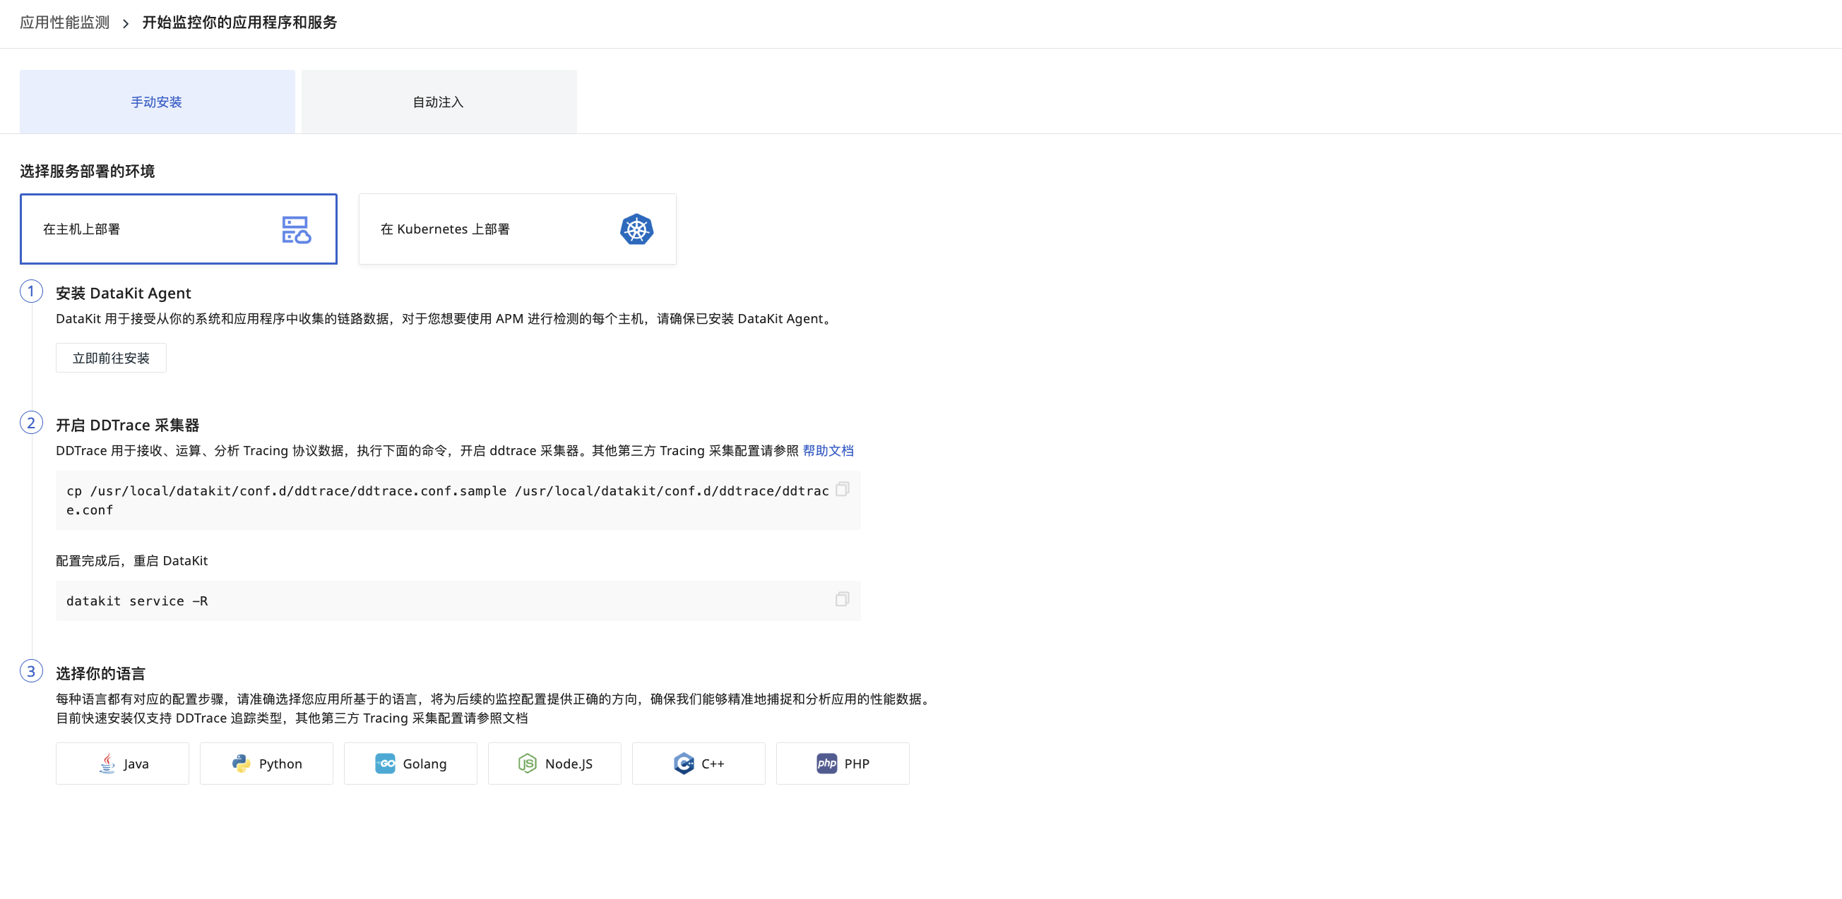Click the Node.JS hexagon logo icon
The height and width of the screenshot is (899, 1842).
[x=527, y=764]
